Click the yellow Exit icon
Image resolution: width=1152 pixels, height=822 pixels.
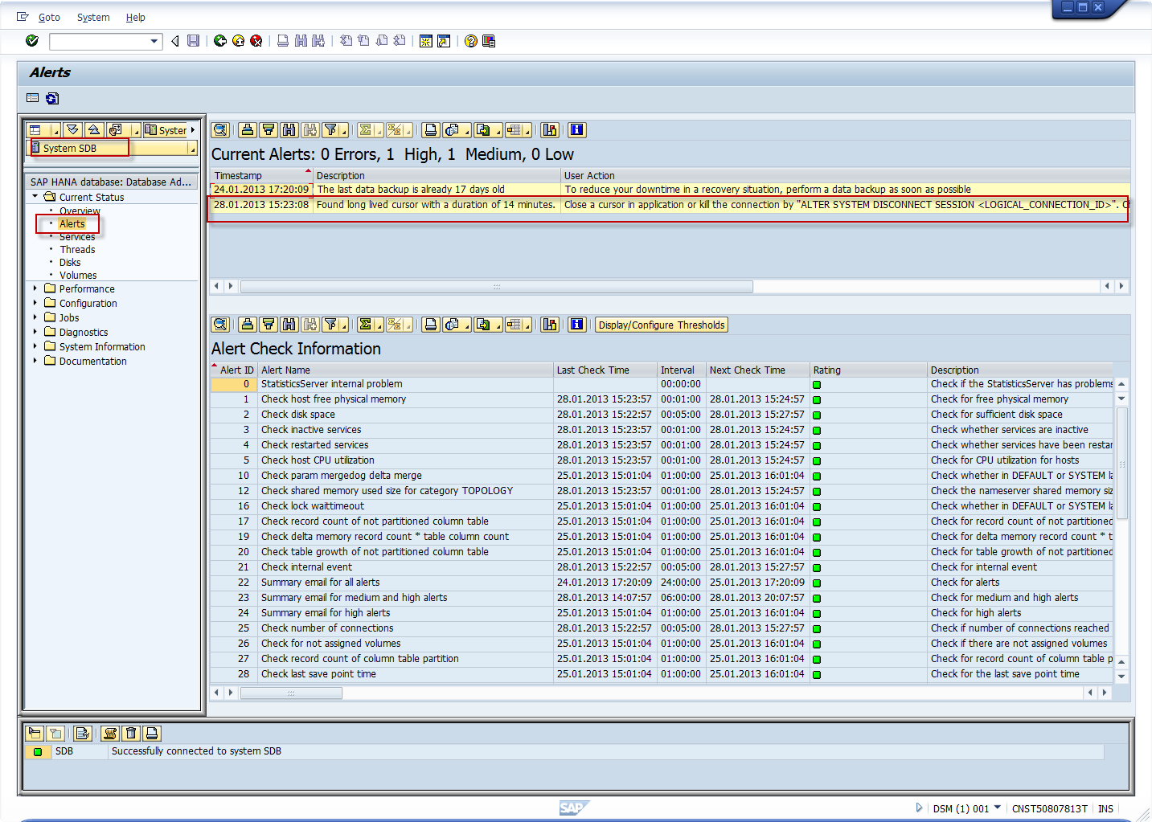pyautogui.click(x=238, y=41)
